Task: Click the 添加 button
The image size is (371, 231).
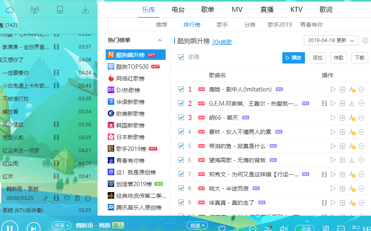Action: (x=318, y=58)
